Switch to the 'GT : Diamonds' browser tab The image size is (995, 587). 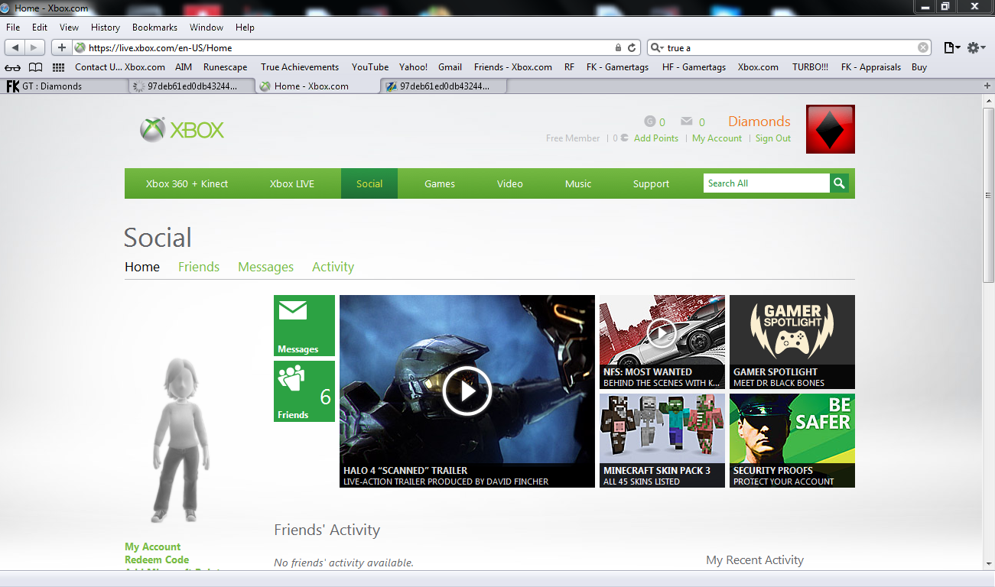[64, 86]
